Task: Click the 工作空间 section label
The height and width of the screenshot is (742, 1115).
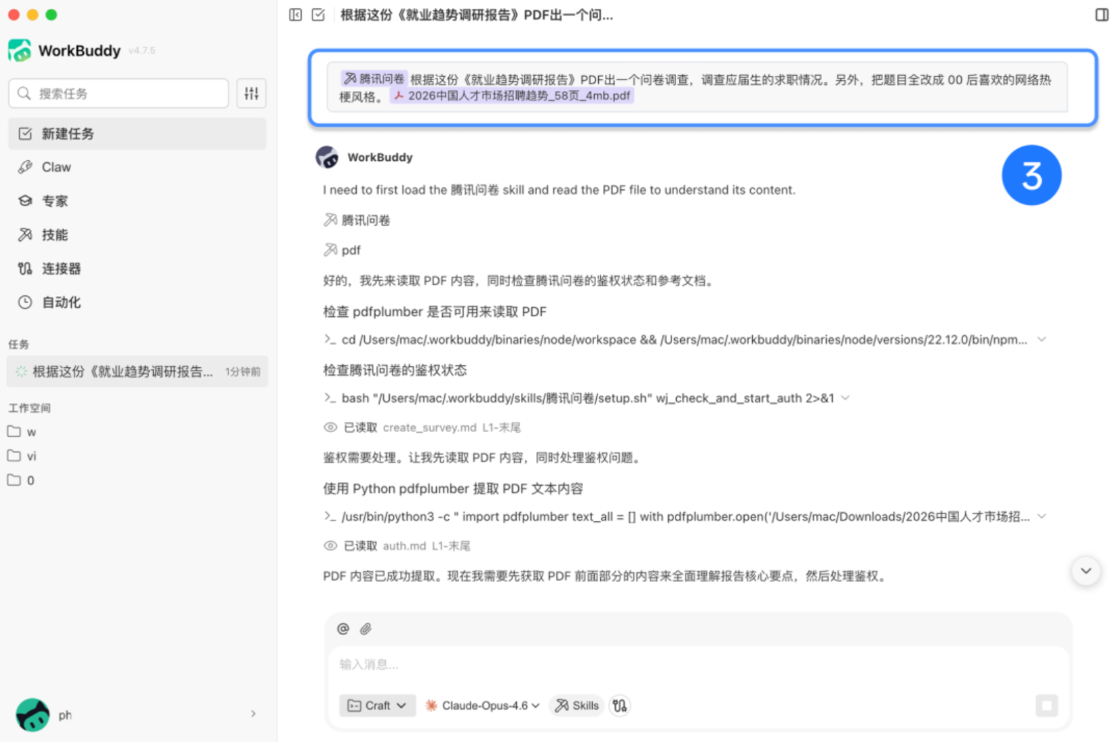Action: point(30,408)
